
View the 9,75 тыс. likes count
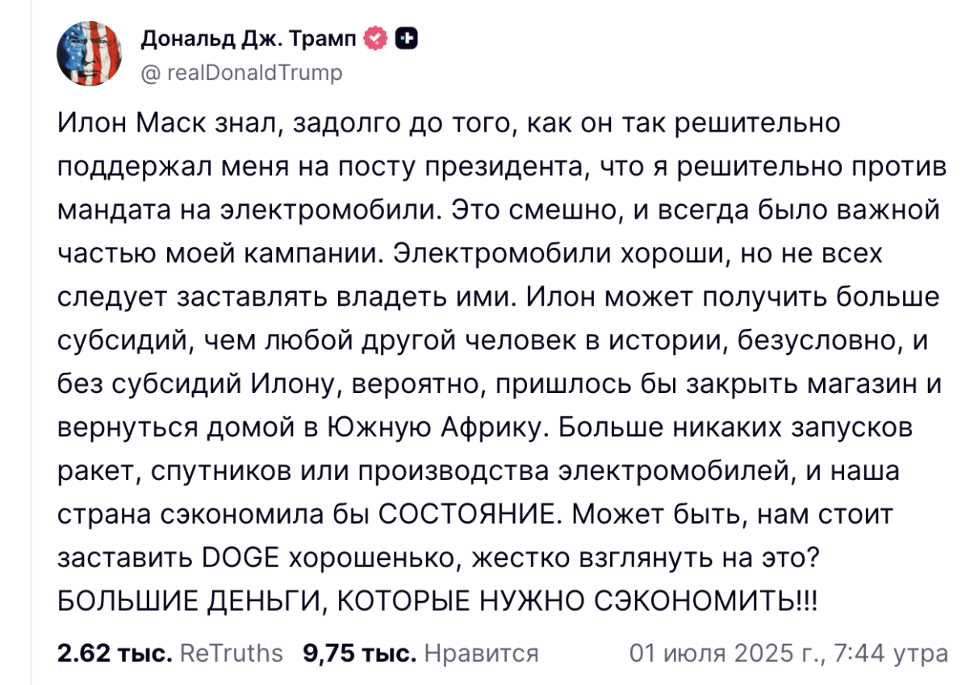(360, 653)
